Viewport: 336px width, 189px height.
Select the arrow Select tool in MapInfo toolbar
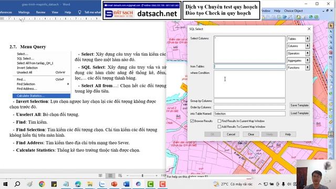point(331,26)
